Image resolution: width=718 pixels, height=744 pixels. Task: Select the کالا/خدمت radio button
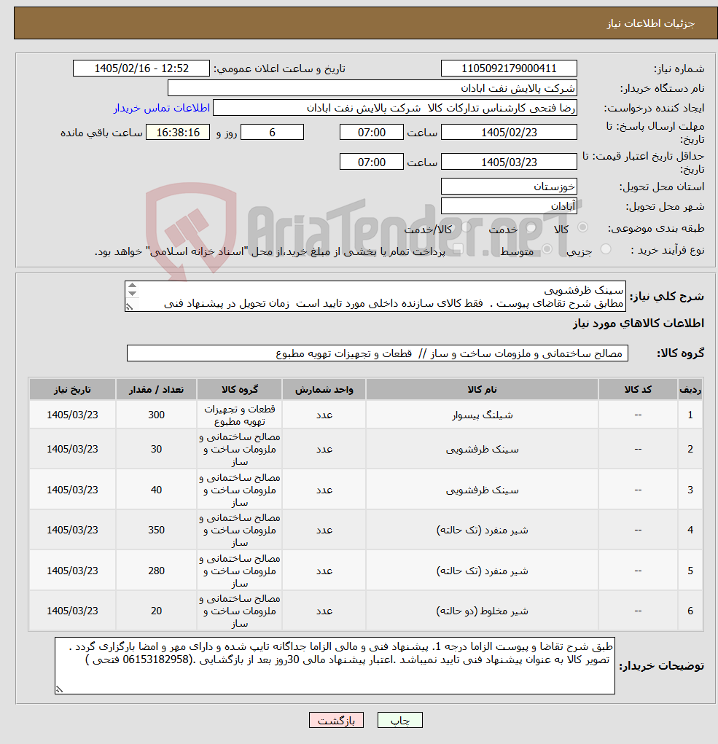pos(466,228)
